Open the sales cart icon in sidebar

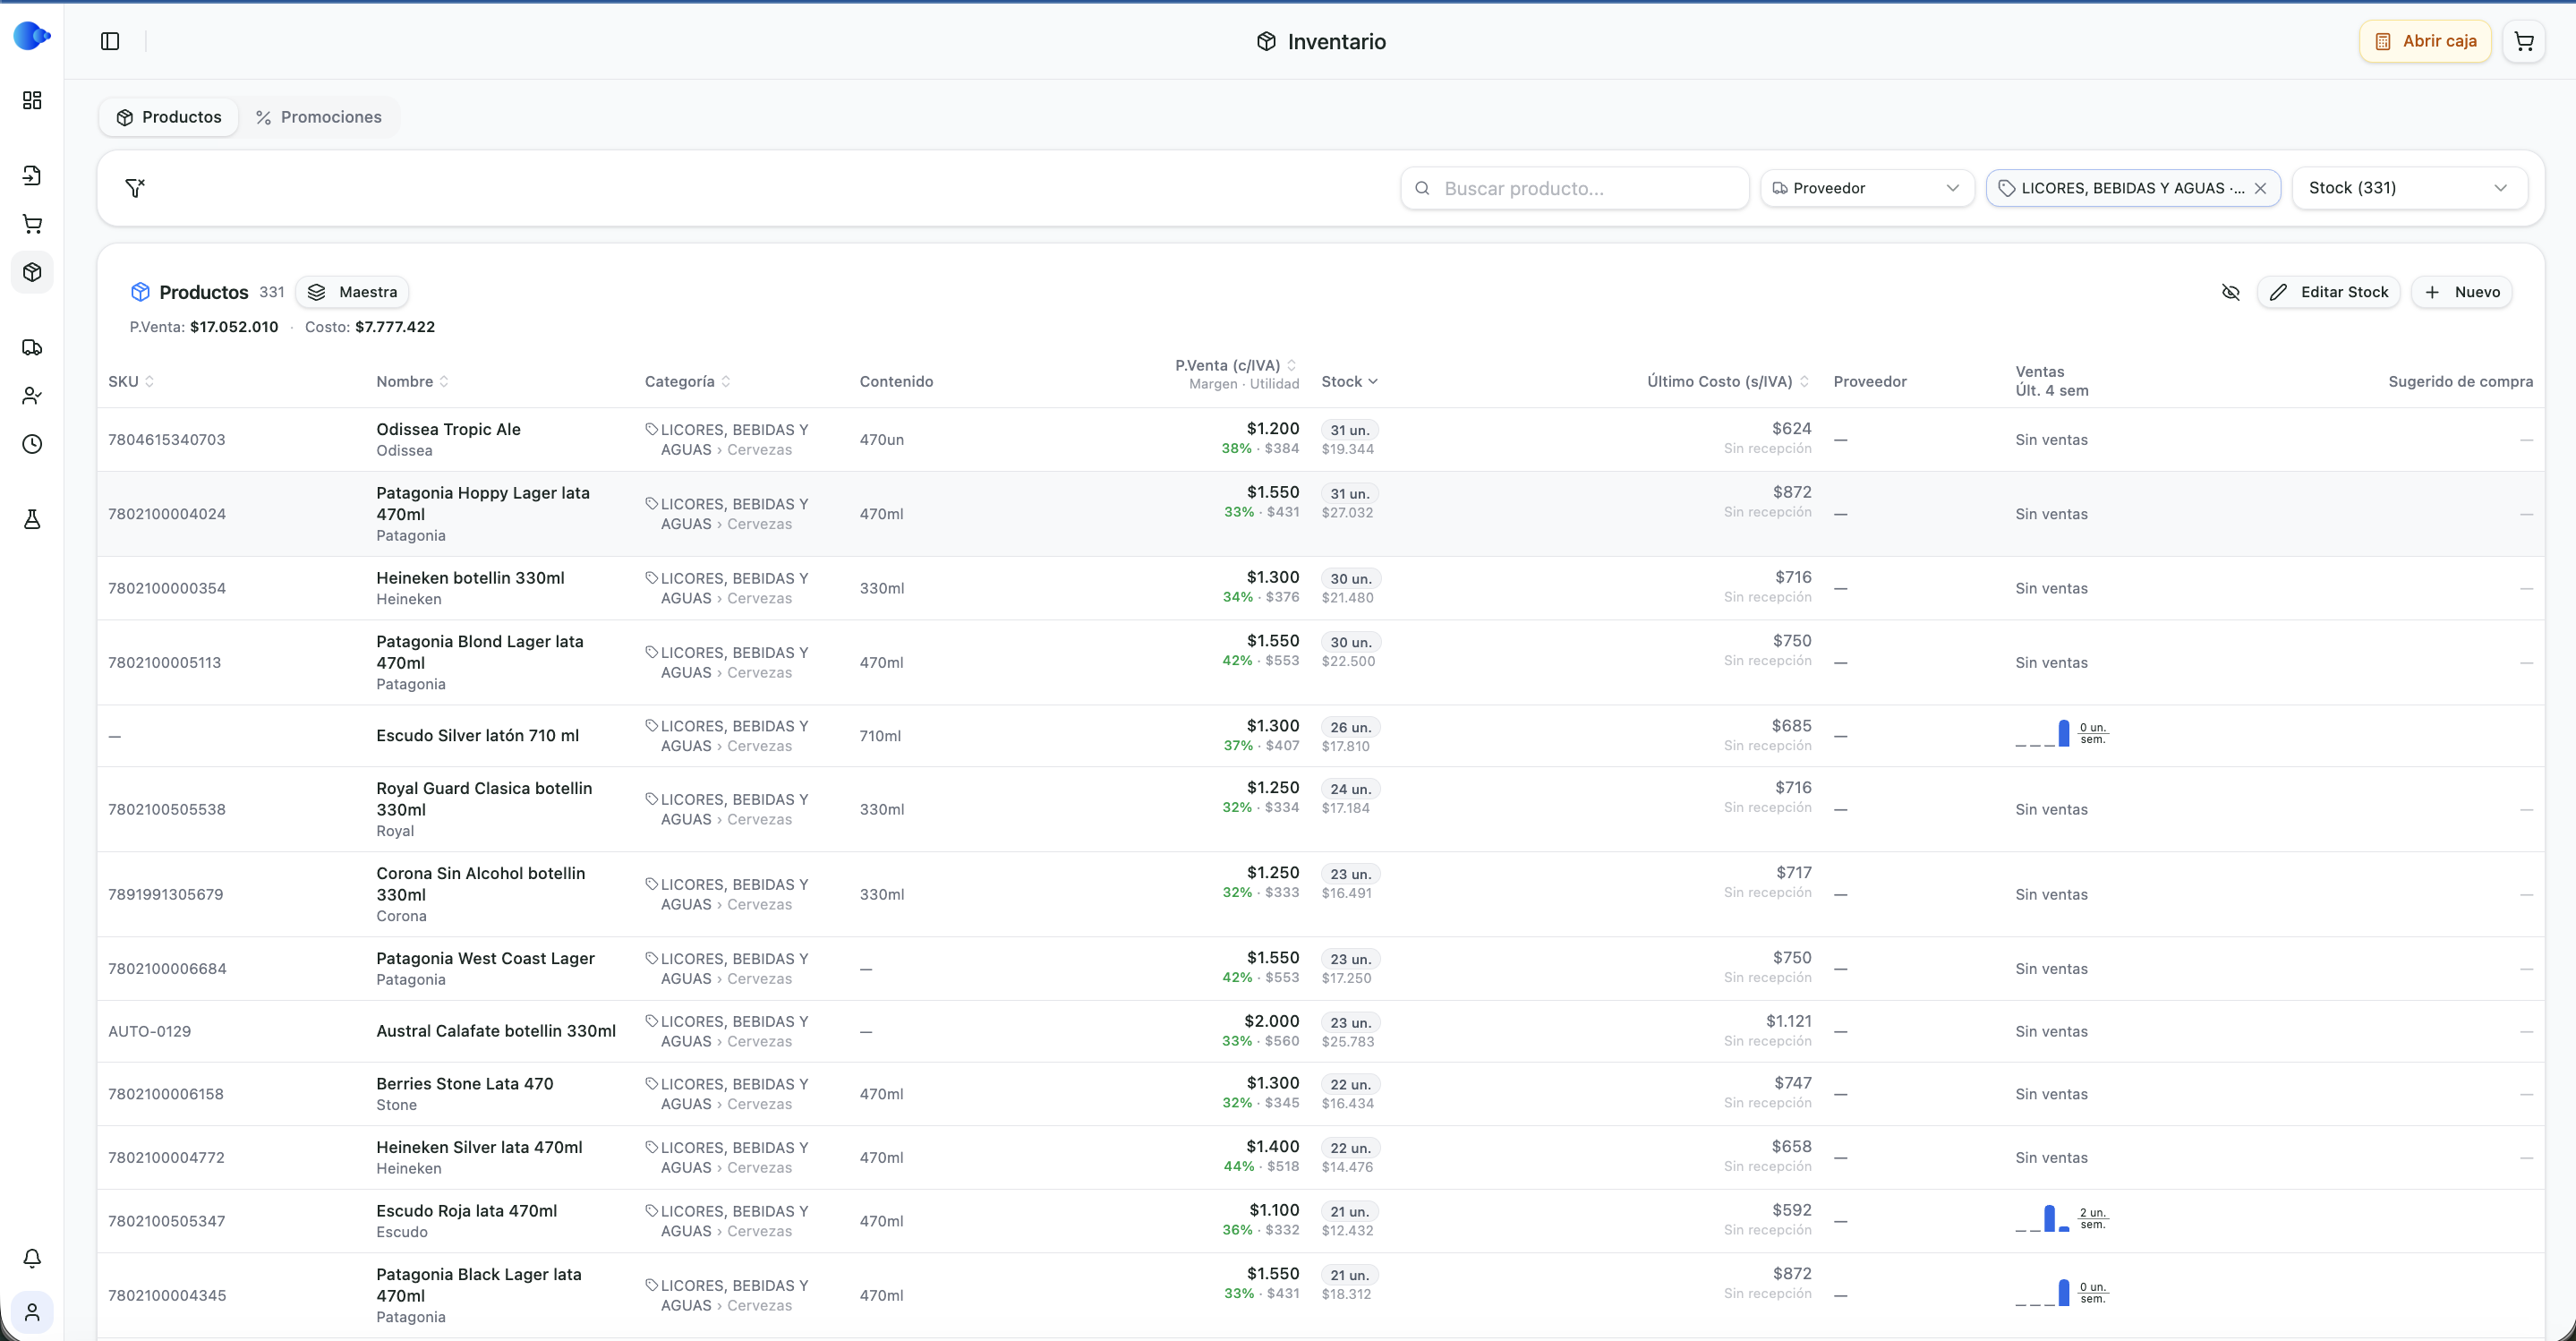[32, 224]
